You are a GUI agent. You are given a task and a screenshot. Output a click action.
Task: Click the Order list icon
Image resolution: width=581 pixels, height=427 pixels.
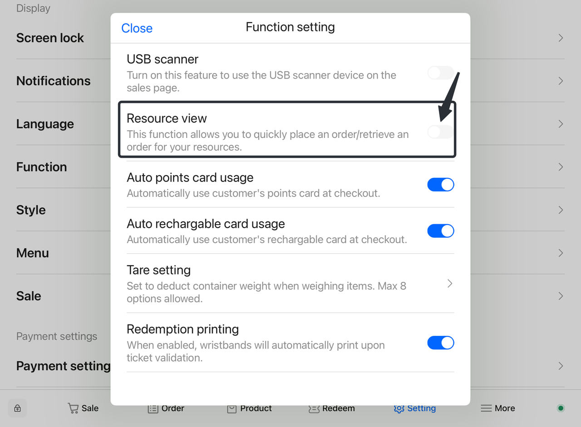(x=153, y=408)
